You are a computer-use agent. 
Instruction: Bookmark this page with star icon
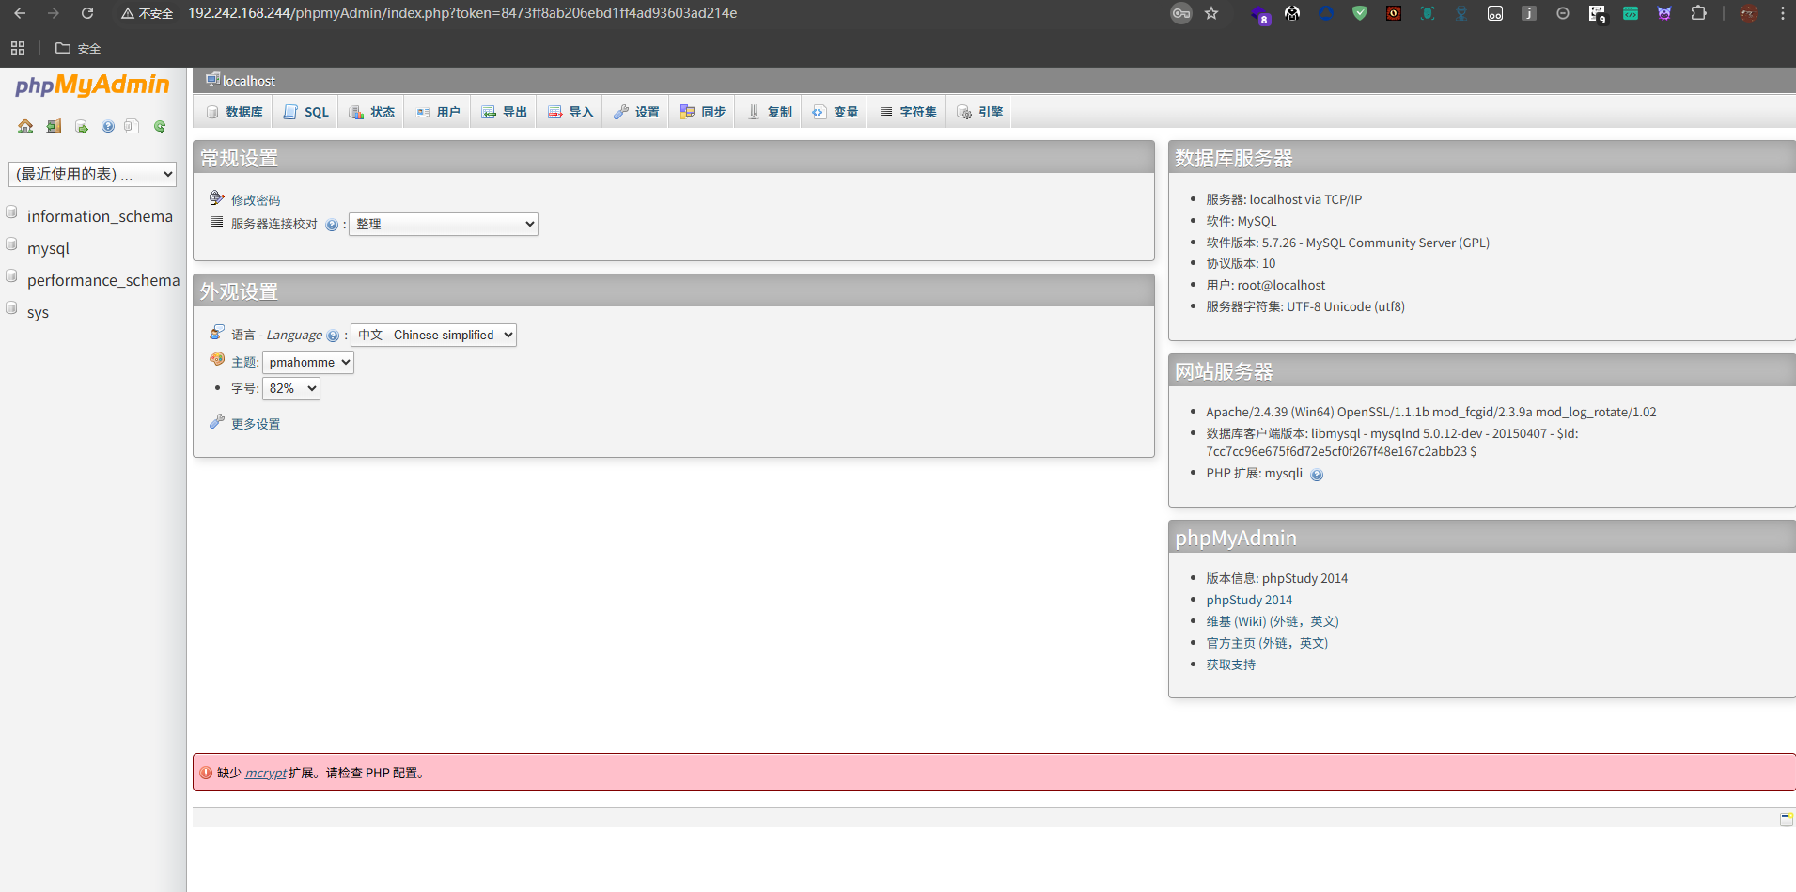[x=1211, y=13]
